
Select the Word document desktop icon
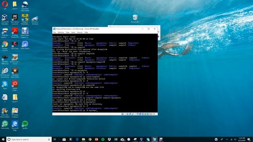(x=5, y=98)
